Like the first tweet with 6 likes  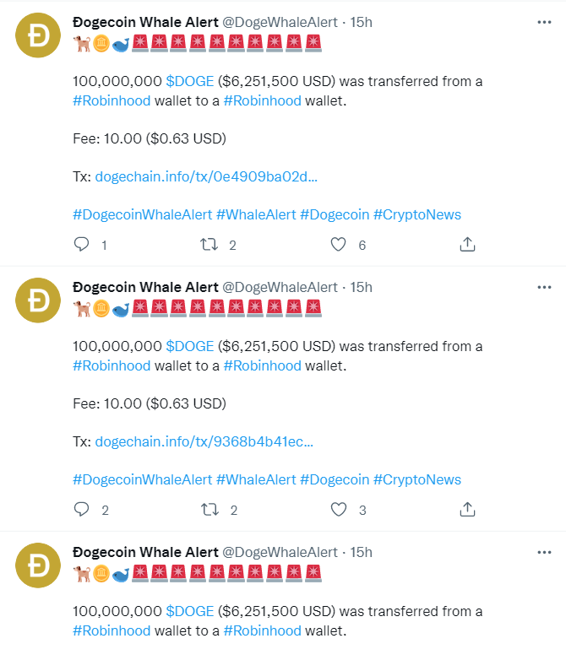pos(338,245)
